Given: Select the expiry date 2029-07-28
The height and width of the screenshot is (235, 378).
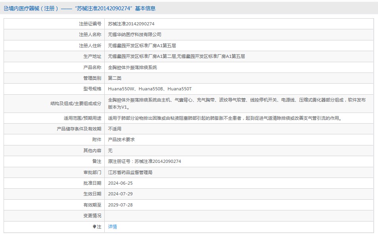Looking at the screenshot, I should (x=120, y=205).
